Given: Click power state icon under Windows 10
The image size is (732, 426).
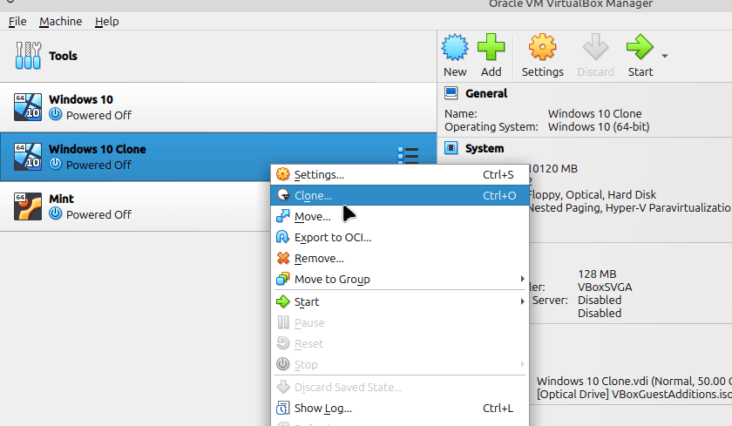Looking at the screenshot, I should 56,114.
